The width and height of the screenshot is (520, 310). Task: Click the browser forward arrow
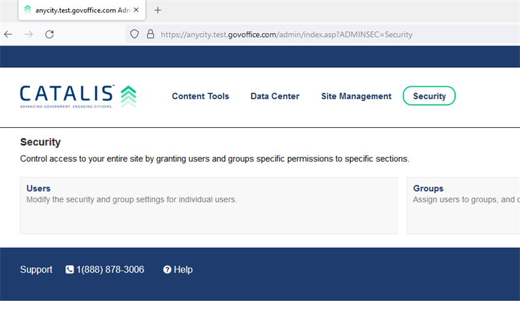click(x=29, y=34)
